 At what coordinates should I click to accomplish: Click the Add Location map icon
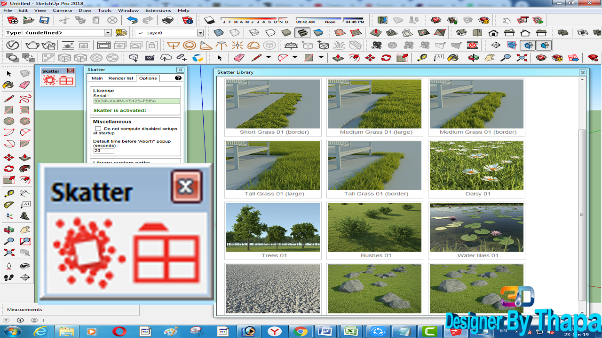pyautogui.click(x=382, y=20)
